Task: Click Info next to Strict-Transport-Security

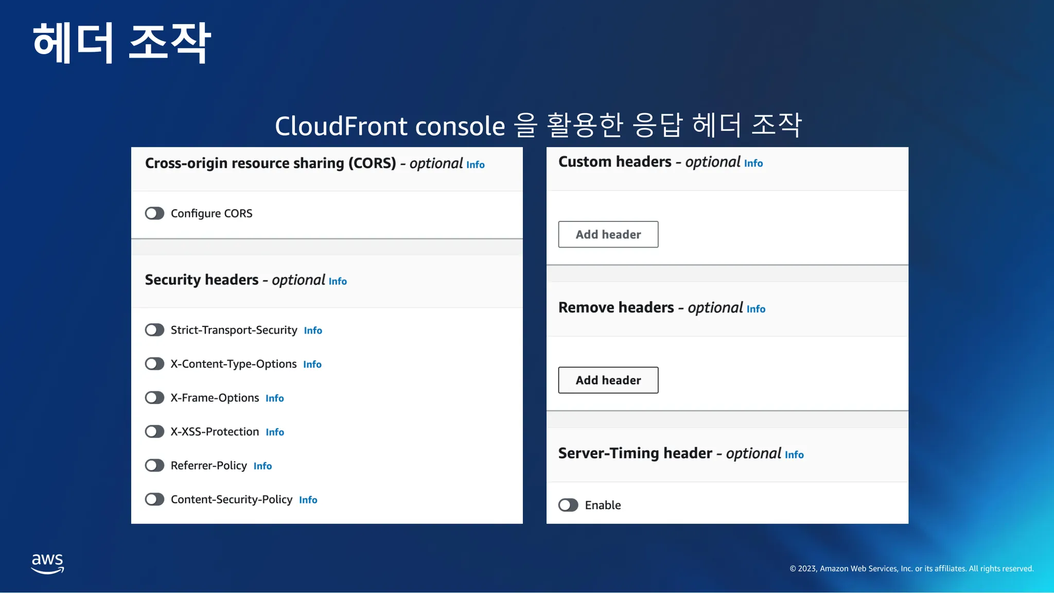Action: tap(312, 330)
